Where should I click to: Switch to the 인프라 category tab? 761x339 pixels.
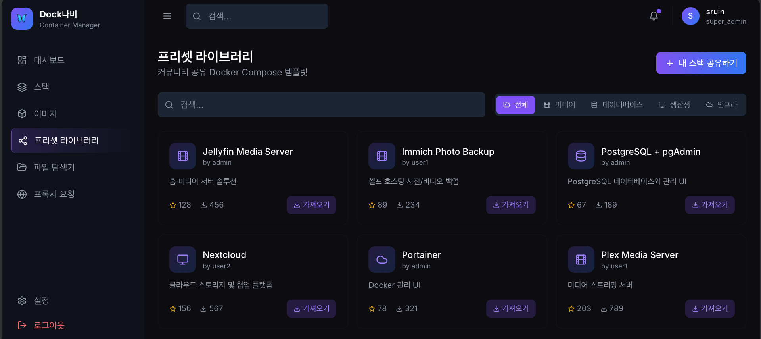click(721, 105)
